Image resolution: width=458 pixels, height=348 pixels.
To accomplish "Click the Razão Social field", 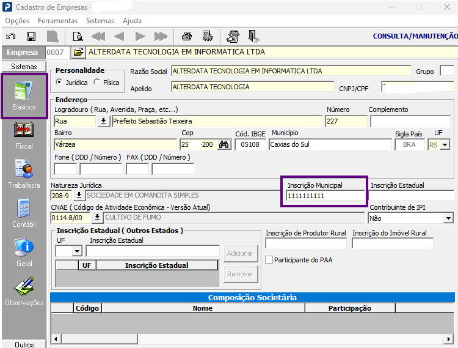I will point(291,71).
